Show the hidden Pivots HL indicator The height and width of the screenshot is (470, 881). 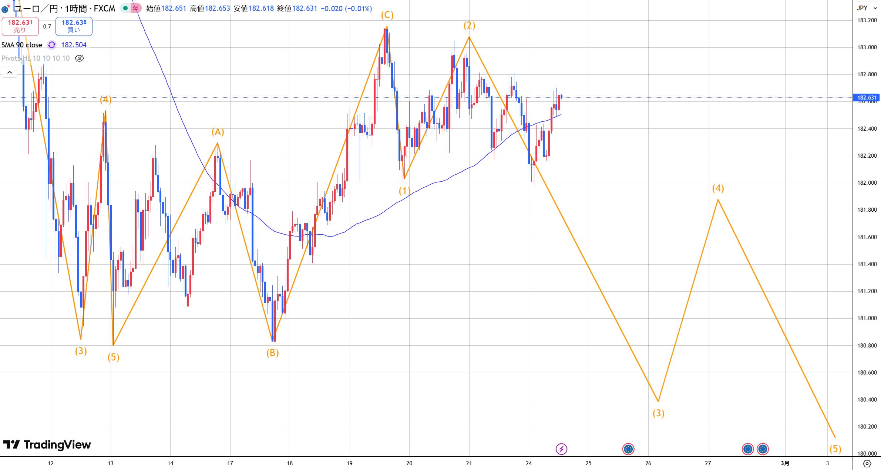click(79, 58)
